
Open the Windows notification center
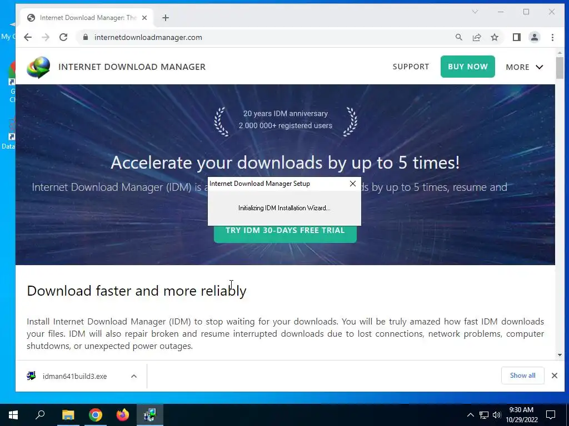click(x=551, y=415)
